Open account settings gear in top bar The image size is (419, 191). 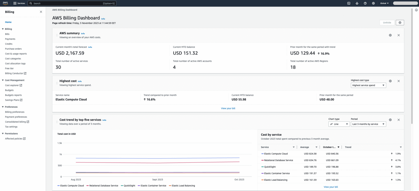tap(373, 3)
